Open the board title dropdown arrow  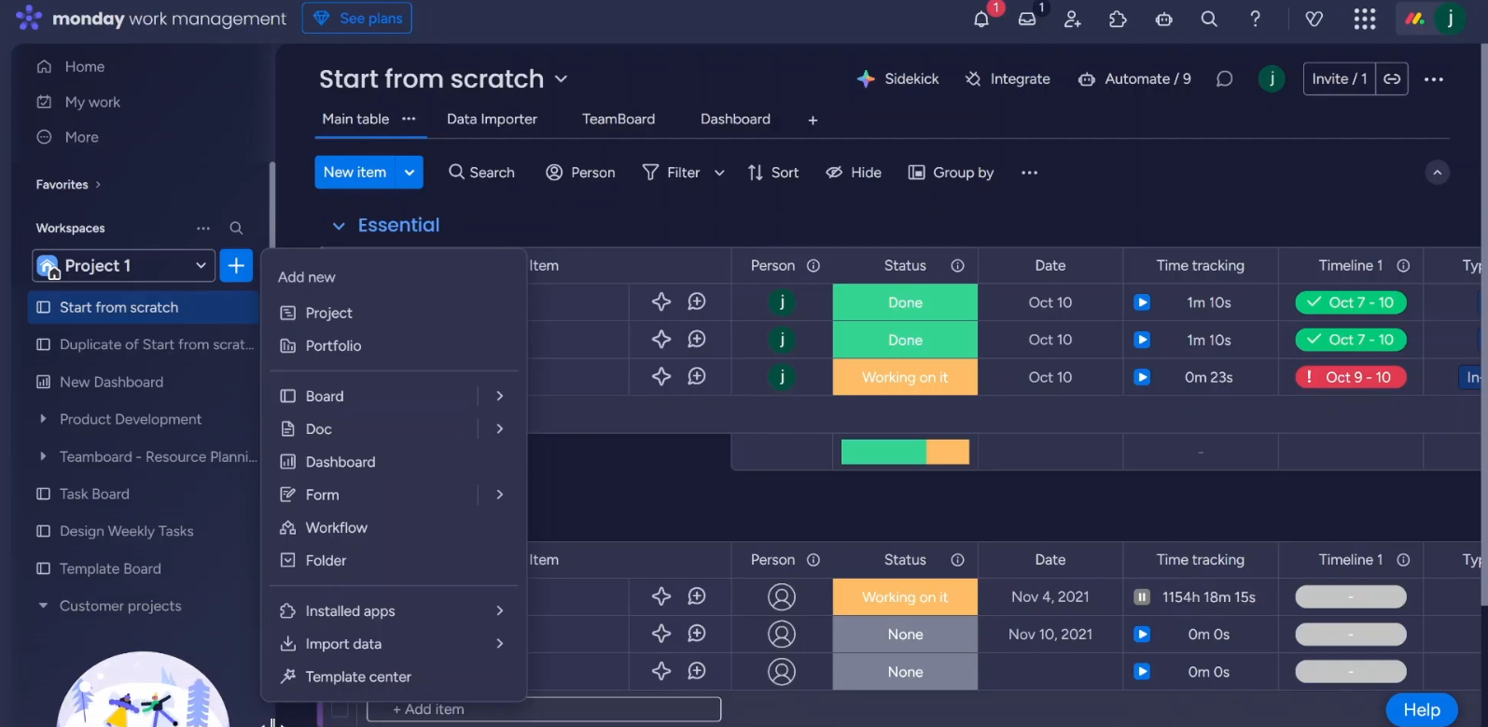pos(561,79)
